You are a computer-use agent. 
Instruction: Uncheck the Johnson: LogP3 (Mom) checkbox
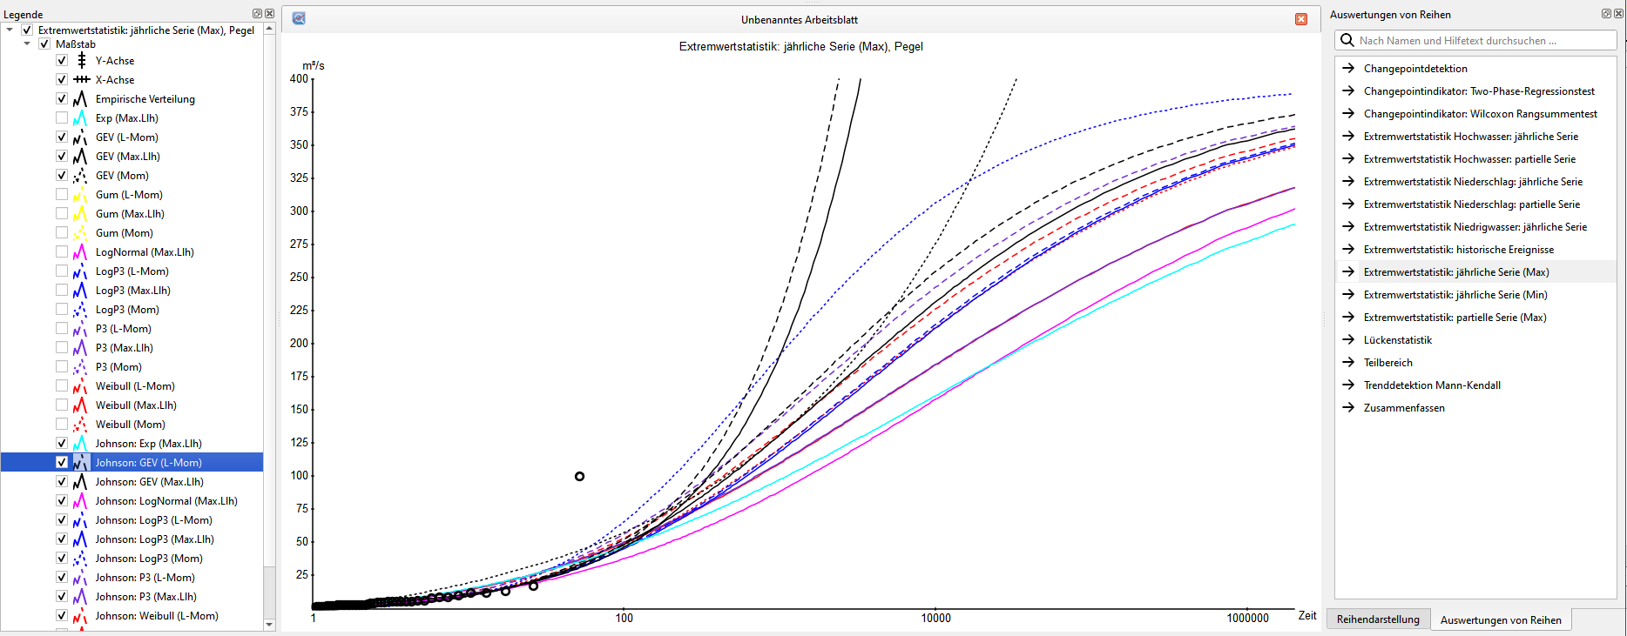62,559
